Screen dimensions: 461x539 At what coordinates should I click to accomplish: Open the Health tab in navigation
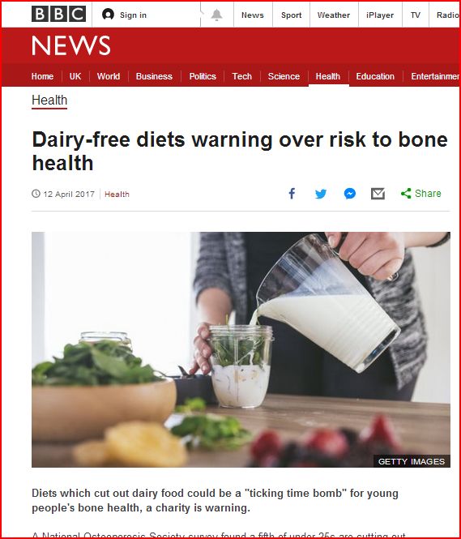(x=327, y=76)
